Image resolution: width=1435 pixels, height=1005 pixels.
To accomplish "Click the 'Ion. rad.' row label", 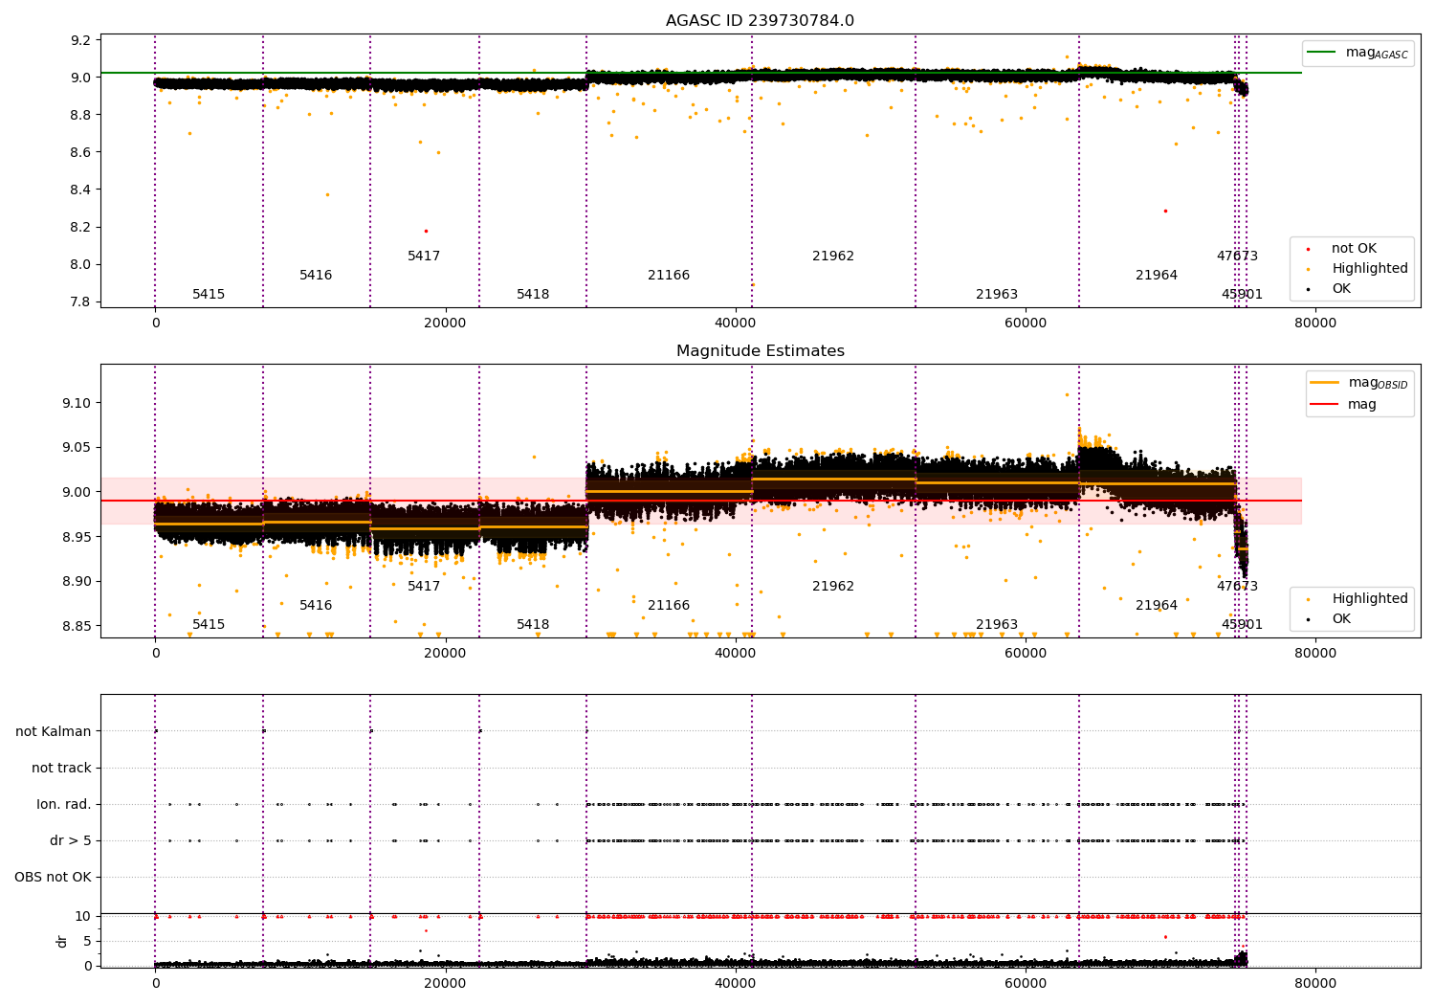I will pyautogui.click(x=64, y=804).
